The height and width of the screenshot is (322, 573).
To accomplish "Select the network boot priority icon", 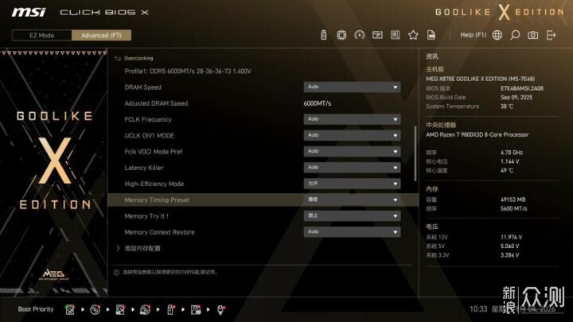I will pos(221,309).
